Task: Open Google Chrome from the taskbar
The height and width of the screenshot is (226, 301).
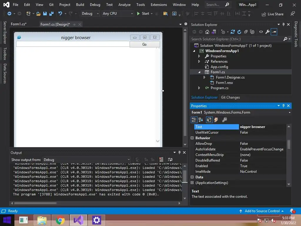Action: coord(60,220)
